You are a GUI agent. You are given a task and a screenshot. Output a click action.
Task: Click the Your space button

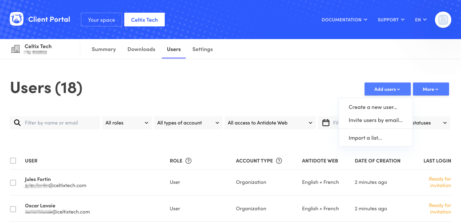[x=102, y=20]
